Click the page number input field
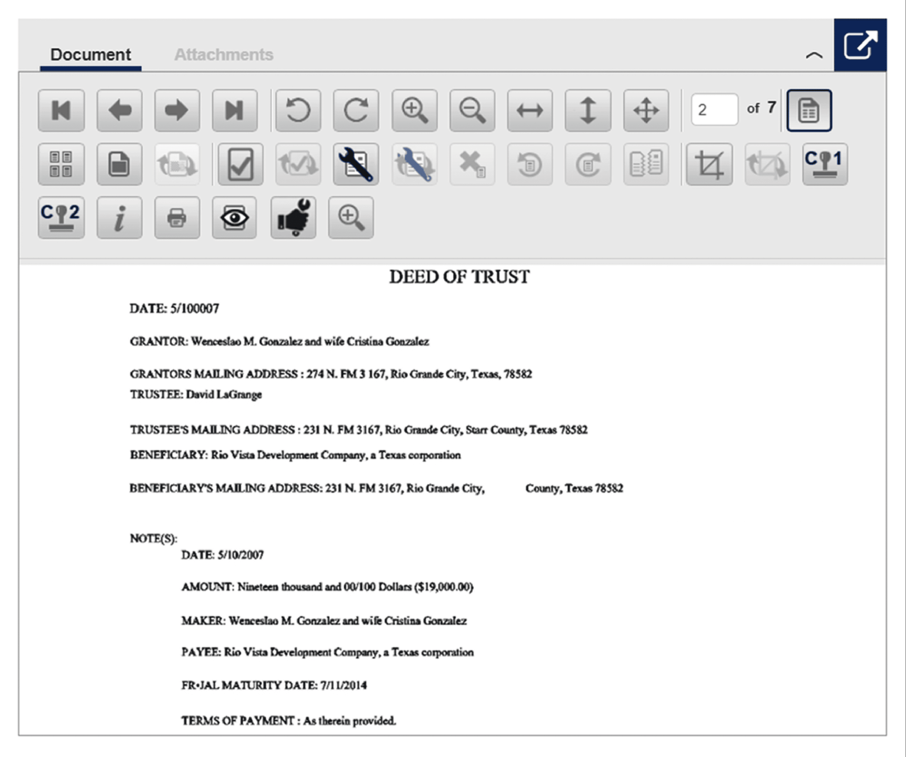 pyautogui.click(x=714, y=110)
